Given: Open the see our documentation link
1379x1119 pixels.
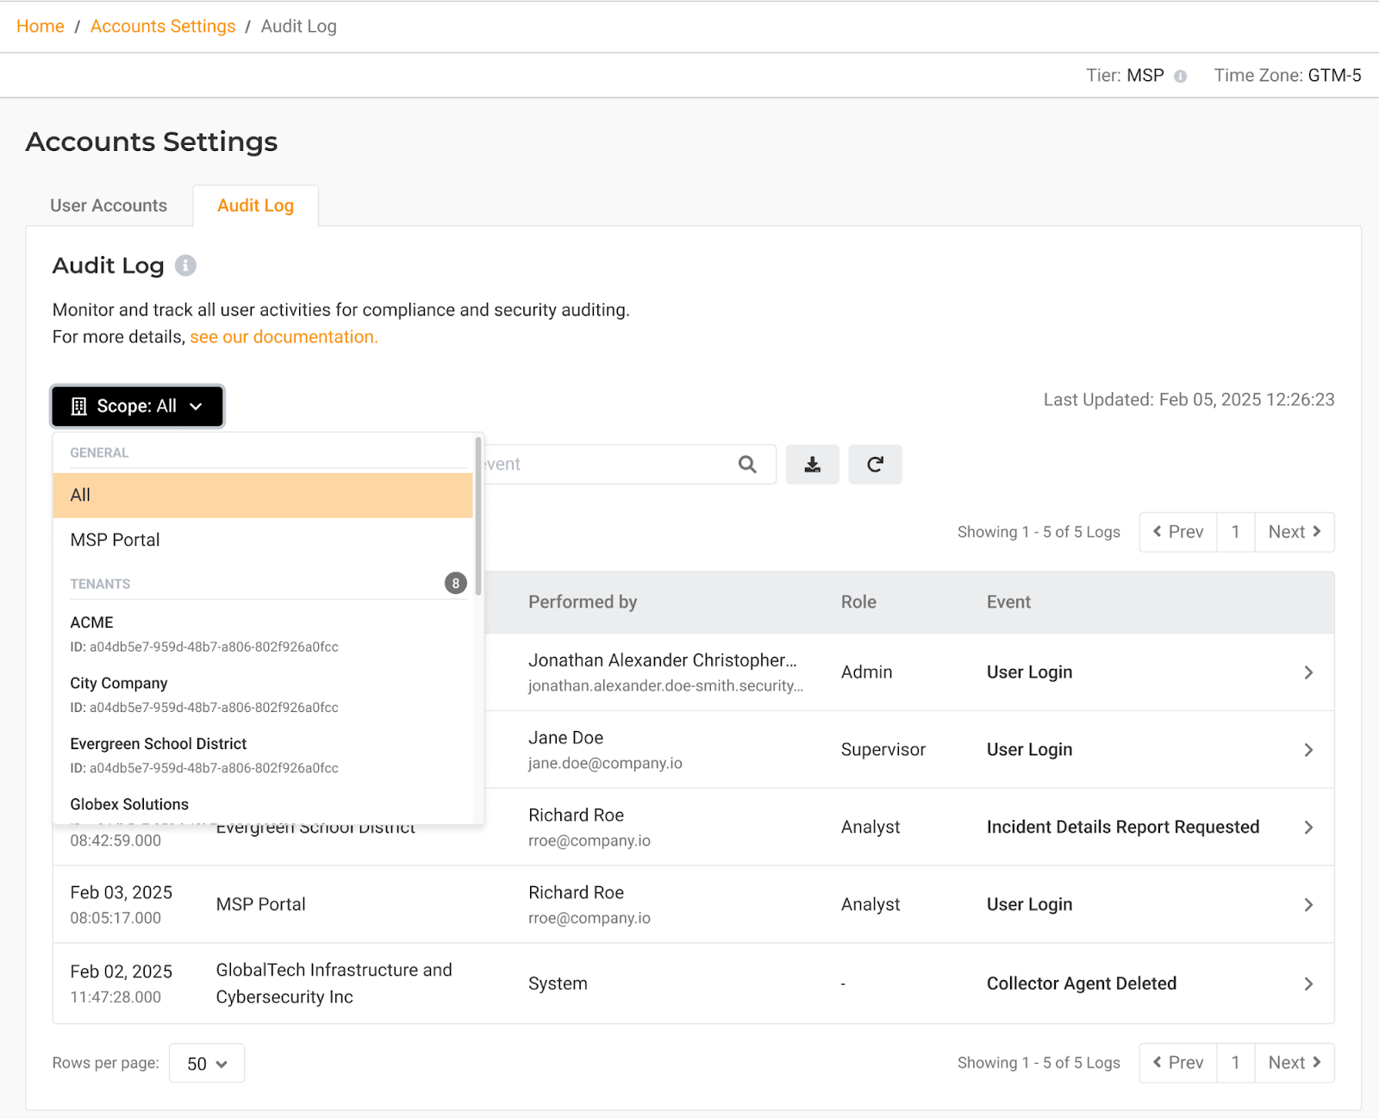Looking at the screenshot, I should [284, 337].
